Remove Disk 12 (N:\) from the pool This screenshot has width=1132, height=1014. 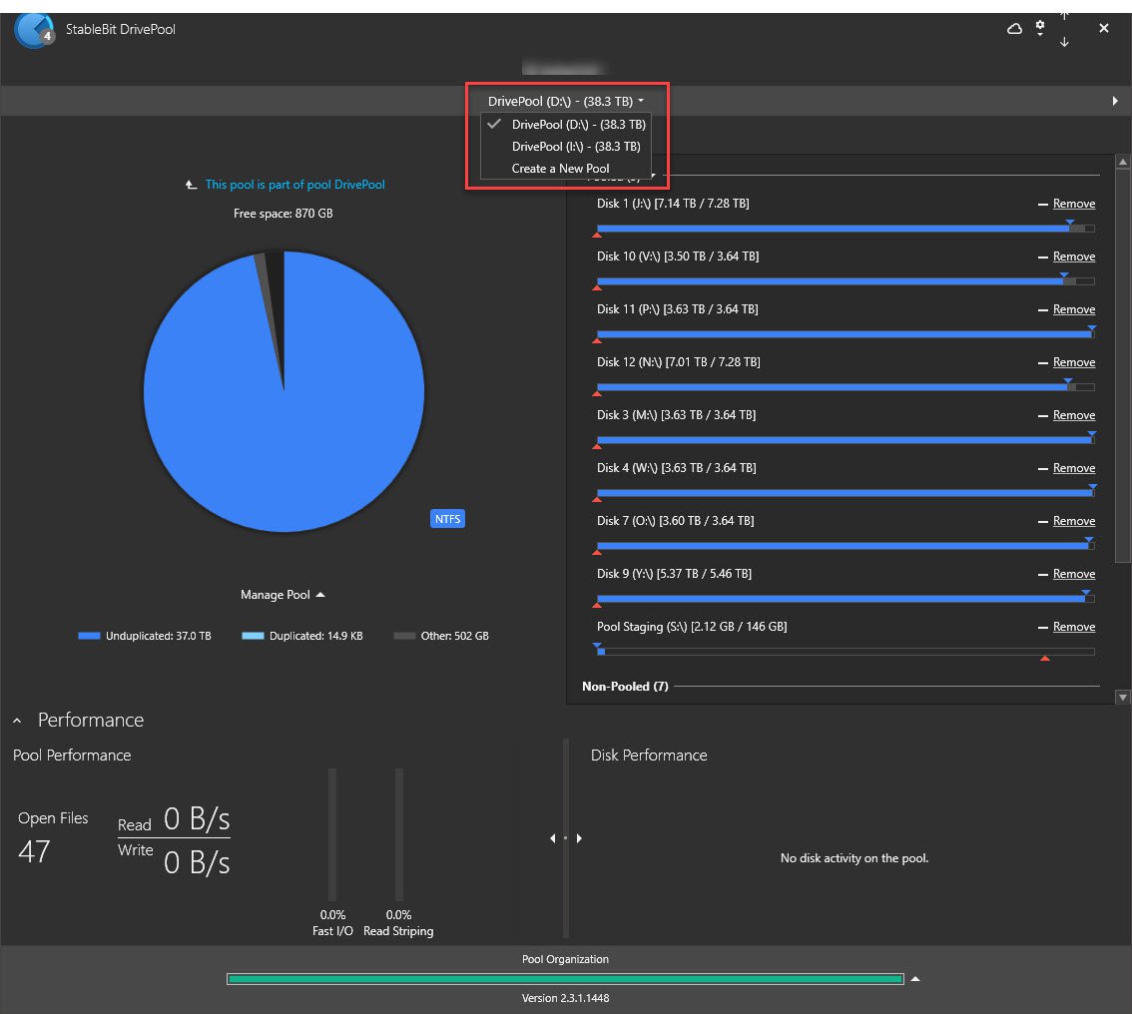pyautogui.click(x=1073, y=362)
